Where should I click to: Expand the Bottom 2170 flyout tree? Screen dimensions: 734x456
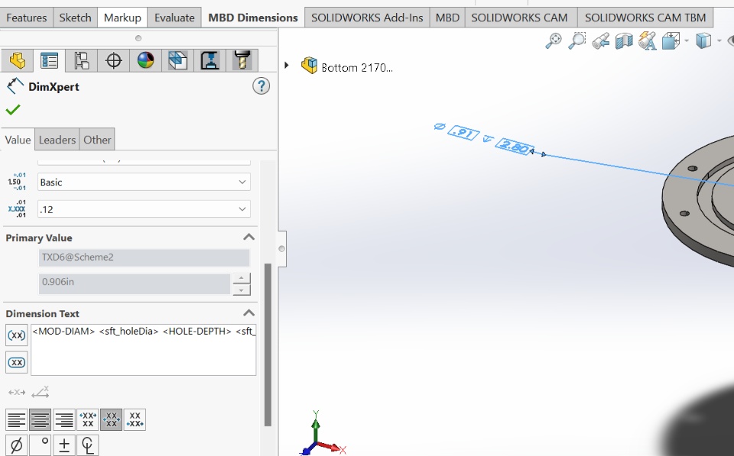[287, 65]
